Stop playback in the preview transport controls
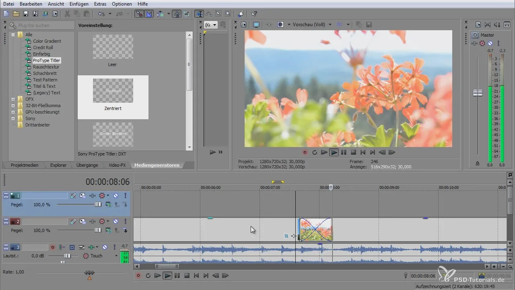Screen dimensions: 515x290 353,152
